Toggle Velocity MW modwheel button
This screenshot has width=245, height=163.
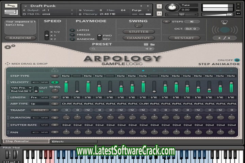click(45, 83)
